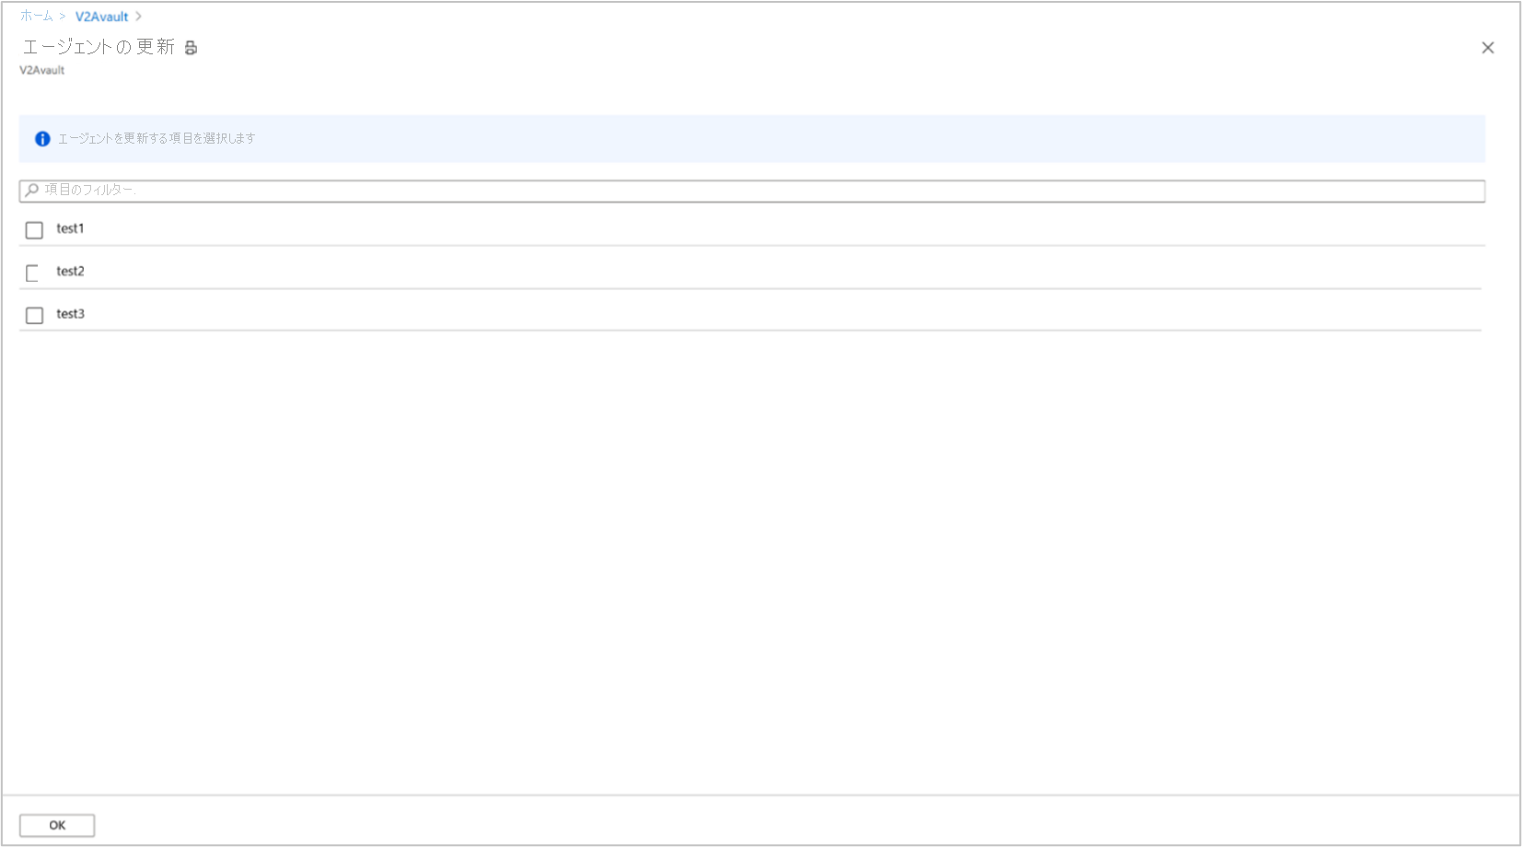This screenshot has height=847, width=1522.
Task: Open V2Avault breadcrumb link
Action: (101, 17)
